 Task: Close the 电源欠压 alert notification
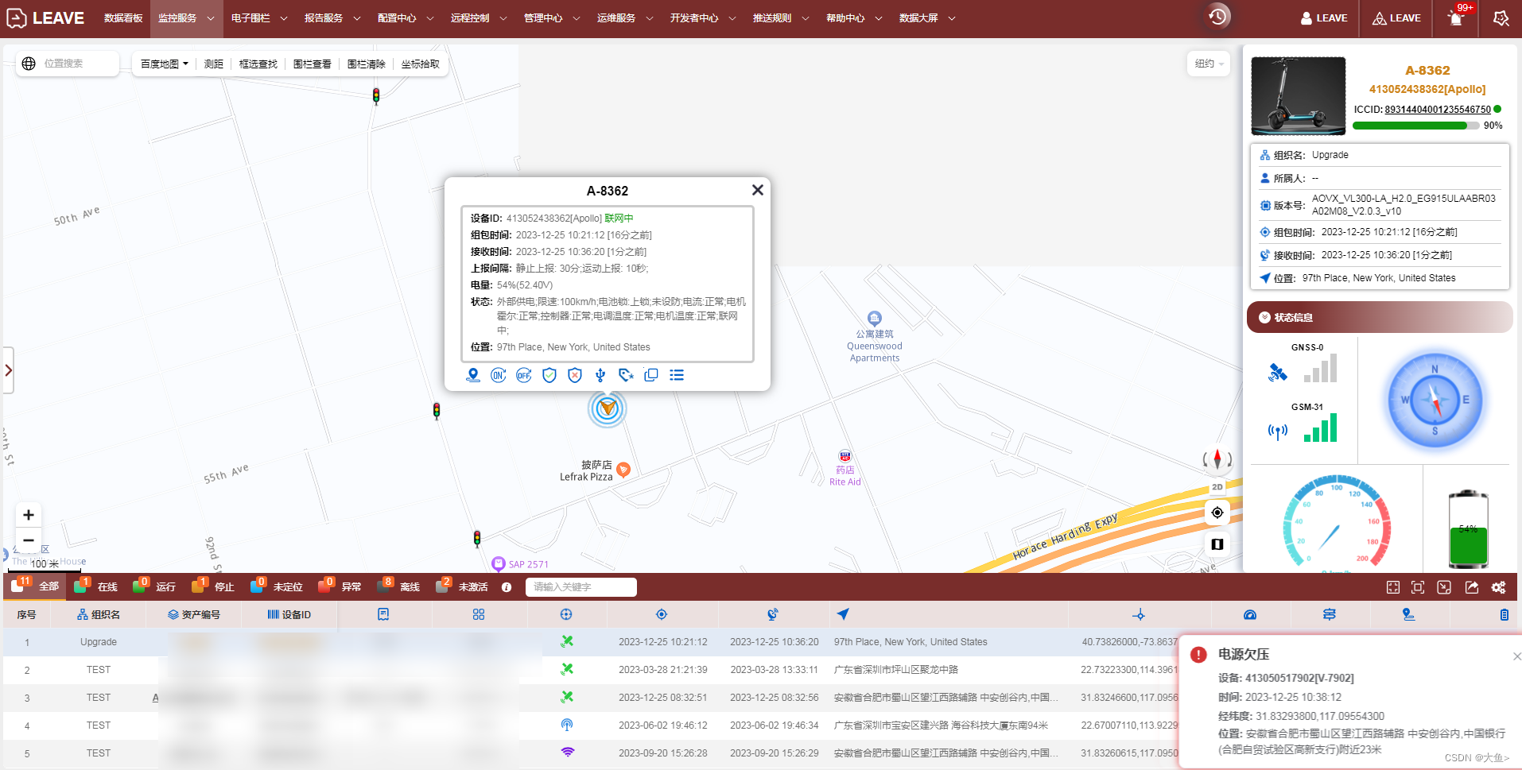tap(1516, 656)
